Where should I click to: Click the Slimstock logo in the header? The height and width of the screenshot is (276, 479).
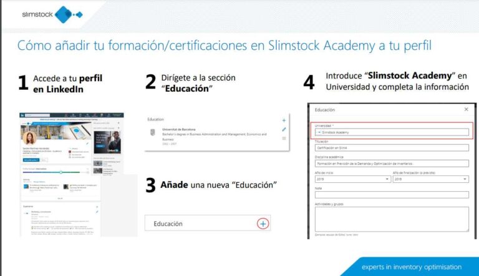coord(52,13)
